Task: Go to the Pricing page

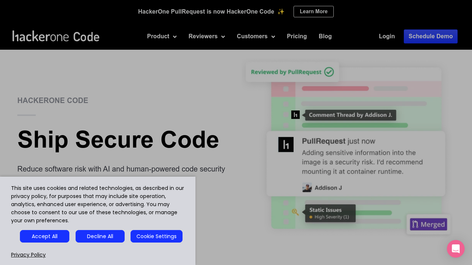Action: tap(297, 36)
